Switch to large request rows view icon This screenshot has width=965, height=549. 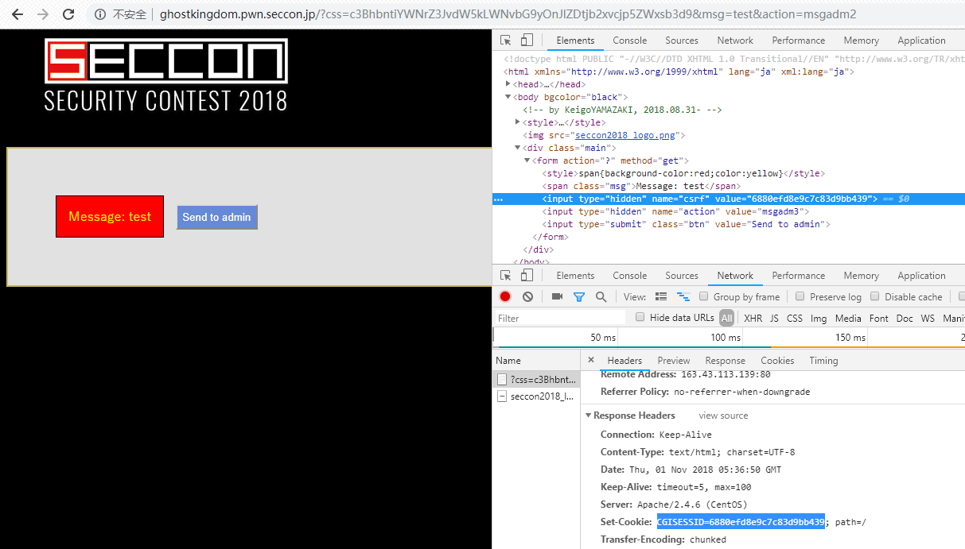[x=661, y=296]
